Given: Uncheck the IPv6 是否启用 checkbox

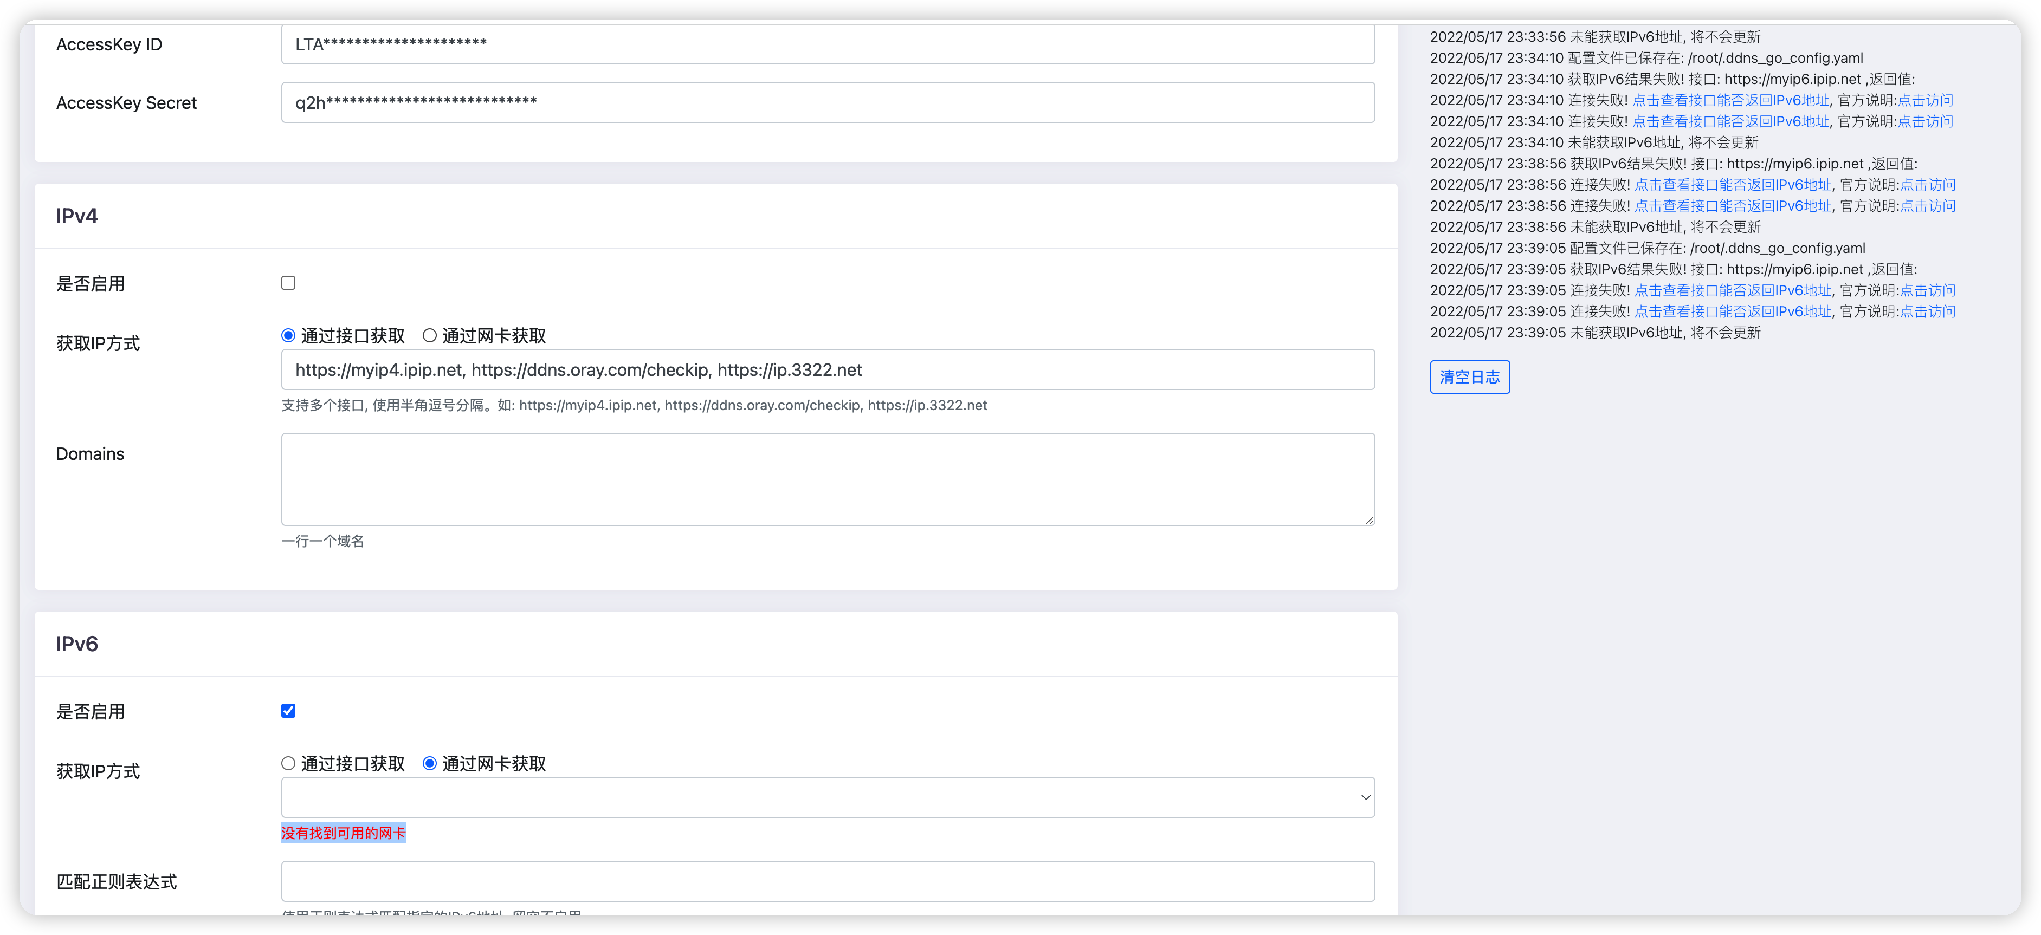Looking at the screenshot, I should [x=288, y=710].
